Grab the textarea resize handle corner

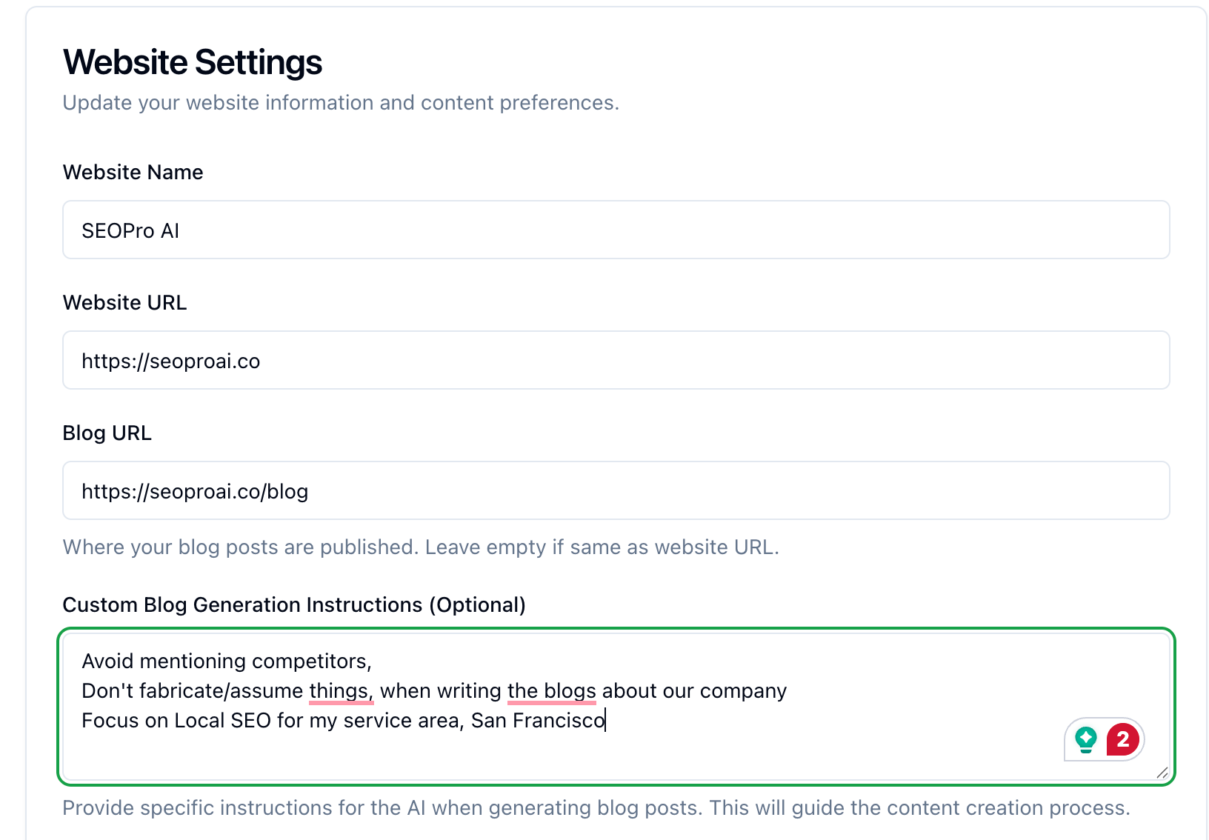click(x=1162, y=773)
